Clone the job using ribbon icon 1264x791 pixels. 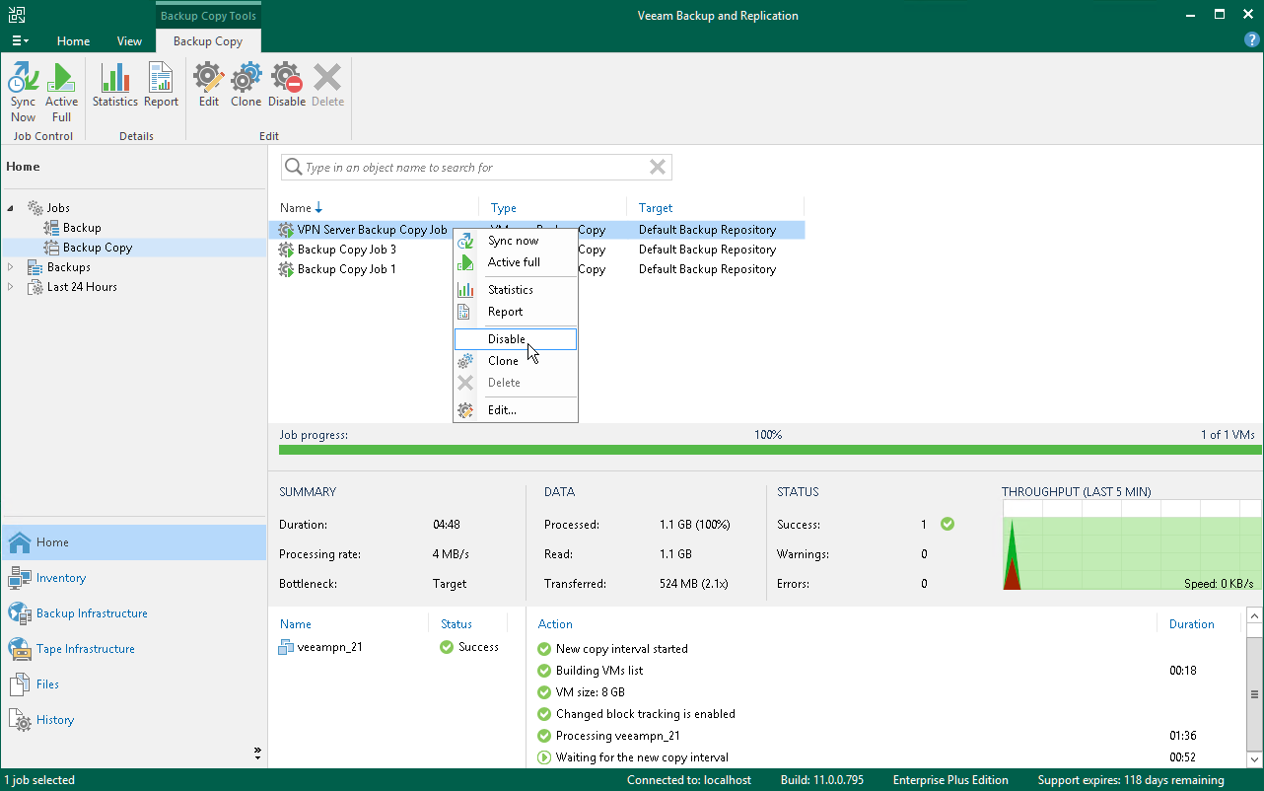click(246, 86)
